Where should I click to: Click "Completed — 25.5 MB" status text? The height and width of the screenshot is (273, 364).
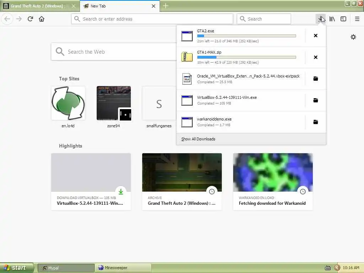[x=214, y=82]
